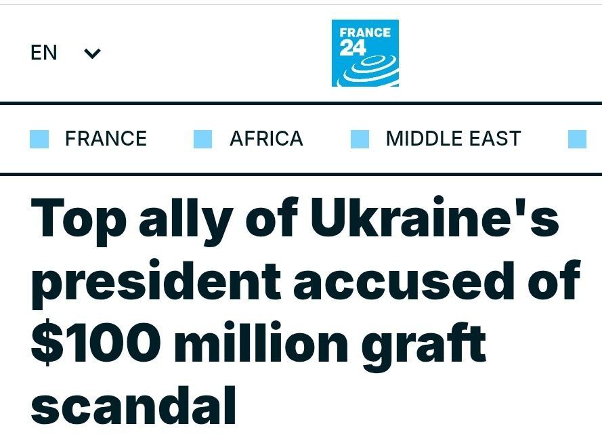Screen dimensions: 602x447
Task: Select the MIDDLE EAST section
Action: click(453, 139)
